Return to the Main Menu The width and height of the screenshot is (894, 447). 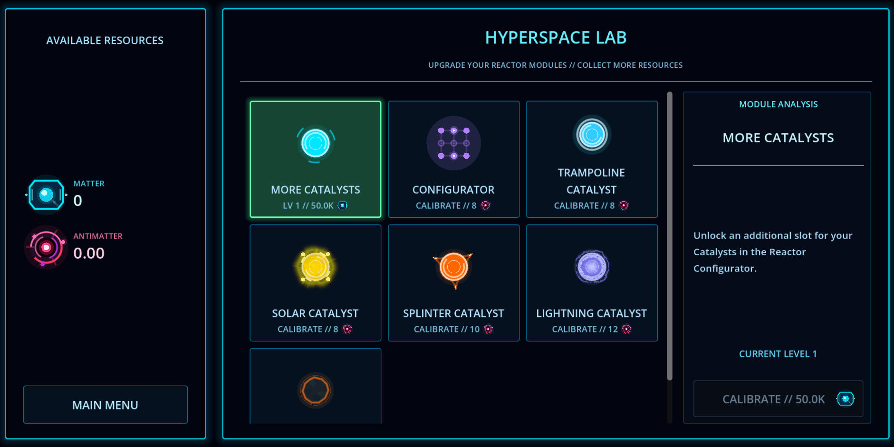click(106, 405)
